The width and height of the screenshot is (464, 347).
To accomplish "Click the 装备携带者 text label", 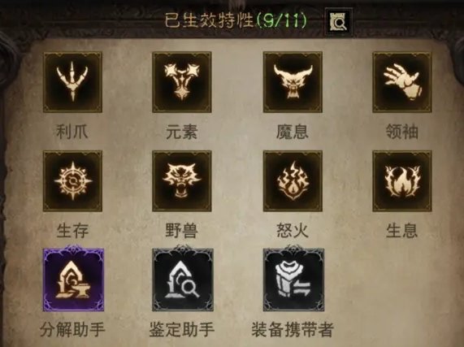I will [293, 329].
